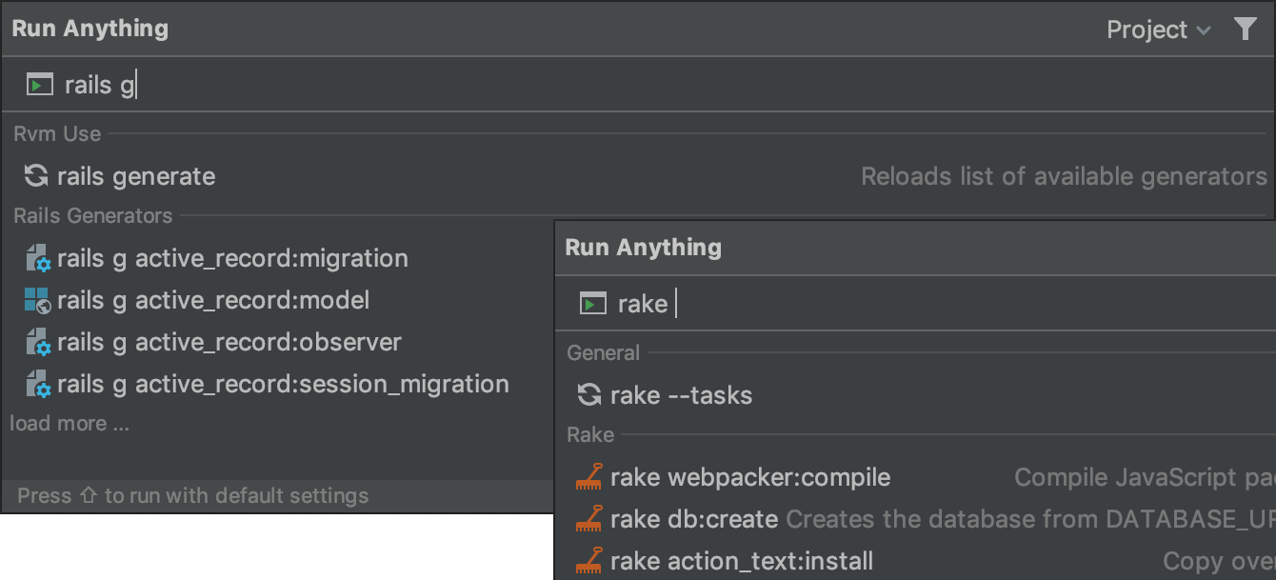Image resolution: width=1276 pixels, height=580 pixels.
Task: Click the active_record:observer generator icon
Action: pyautogui.click(x=37, y=343)
